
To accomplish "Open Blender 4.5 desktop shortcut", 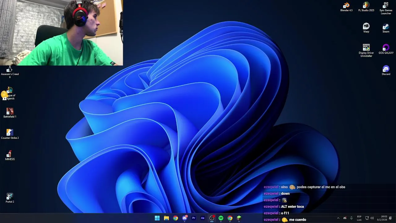I will click(x=346, y=7).
